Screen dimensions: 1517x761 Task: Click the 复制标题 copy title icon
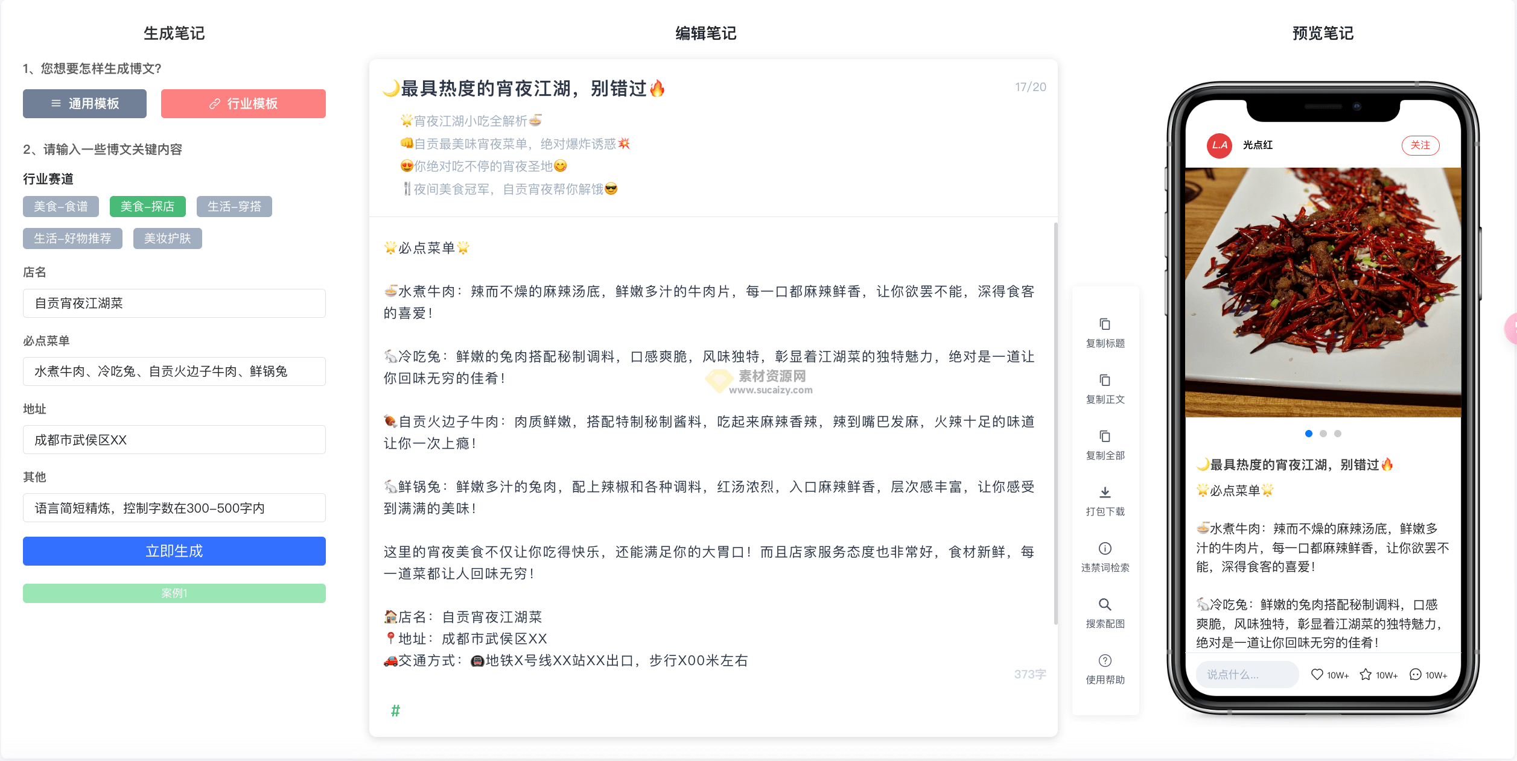(x=1105, y=324)
